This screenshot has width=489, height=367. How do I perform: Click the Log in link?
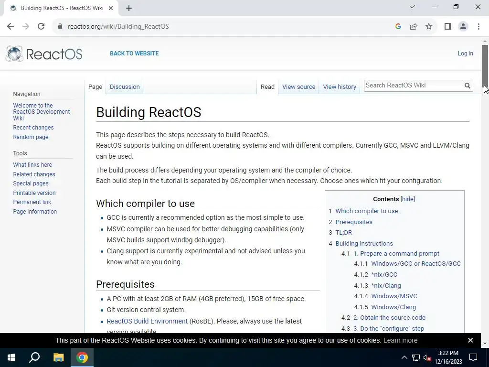pos(465,54)
